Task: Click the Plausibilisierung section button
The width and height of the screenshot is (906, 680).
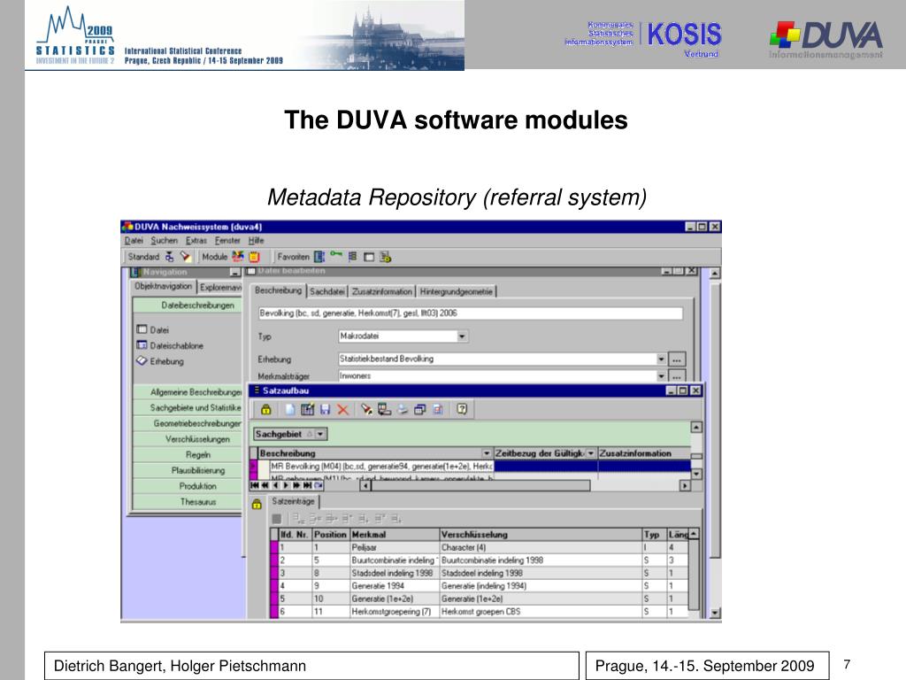Action: [187, 470]
